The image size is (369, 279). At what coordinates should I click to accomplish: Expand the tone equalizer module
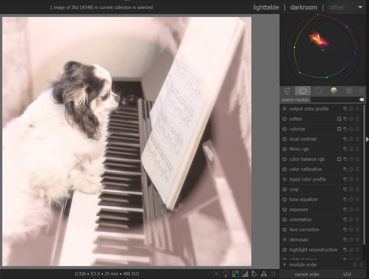point(304,199)
